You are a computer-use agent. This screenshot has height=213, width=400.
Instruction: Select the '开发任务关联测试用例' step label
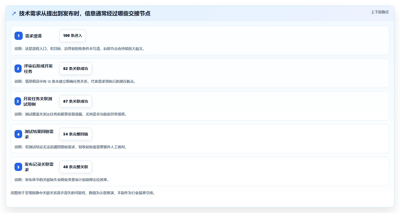point(37,101)
